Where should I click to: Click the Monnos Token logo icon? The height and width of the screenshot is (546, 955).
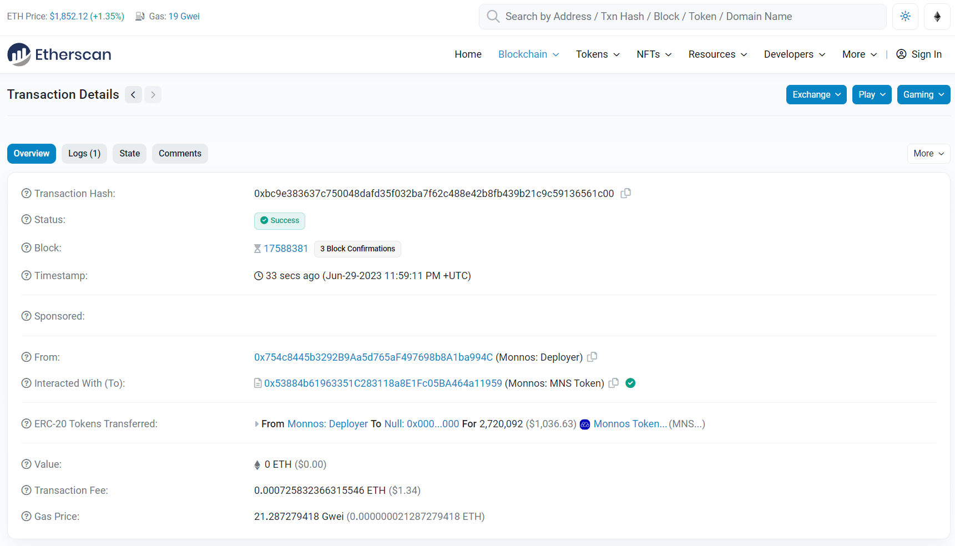point(585,424)
